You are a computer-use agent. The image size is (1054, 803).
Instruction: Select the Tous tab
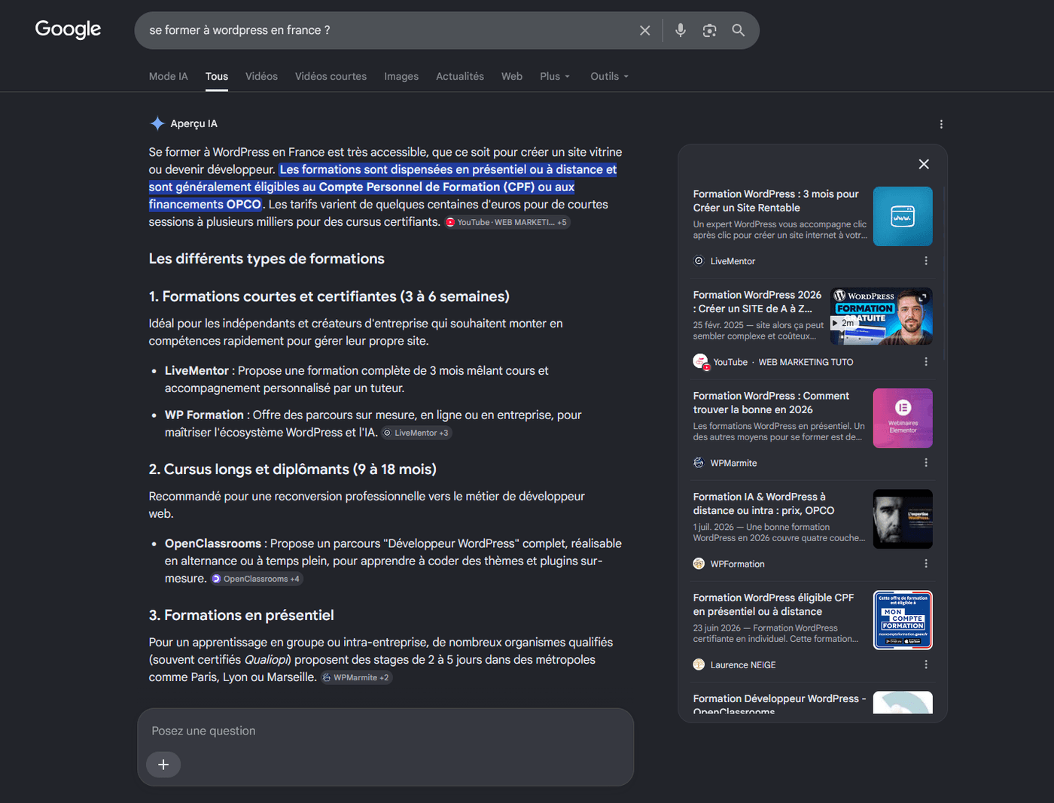click(x=217, y=76)
